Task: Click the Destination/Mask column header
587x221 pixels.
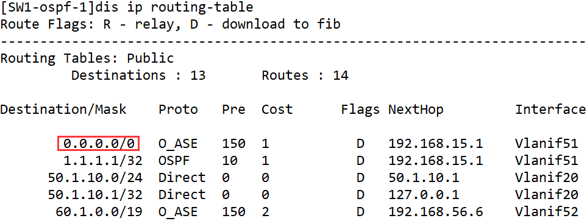Action: click(63, 110)
